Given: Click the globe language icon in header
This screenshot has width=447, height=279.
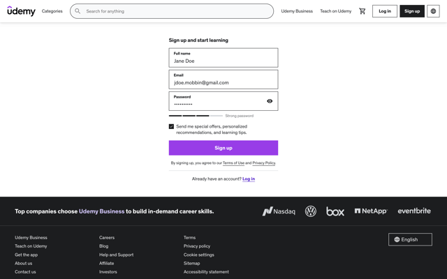Looking at the screenshot, I should 433,11.
